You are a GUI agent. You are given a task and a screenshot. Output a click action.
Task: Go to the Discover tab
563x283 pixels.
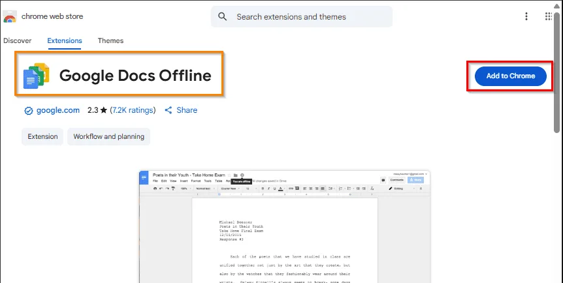click(x=17, y=40)
